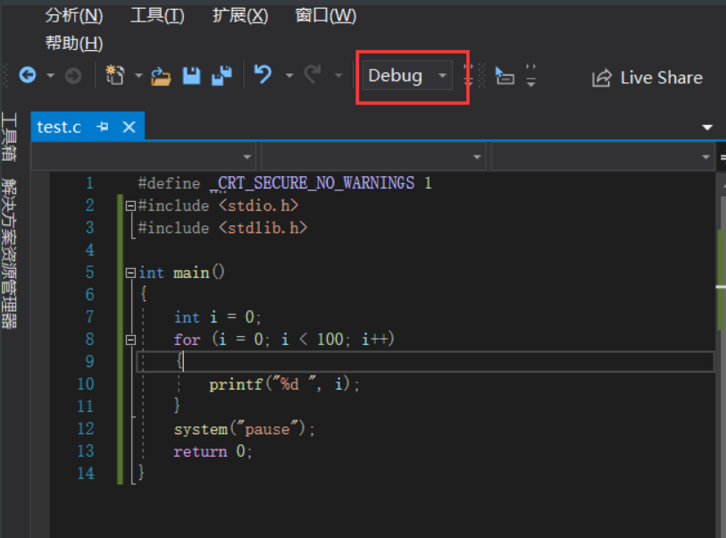Click the Save floppy disk icon

pos(191,76)
